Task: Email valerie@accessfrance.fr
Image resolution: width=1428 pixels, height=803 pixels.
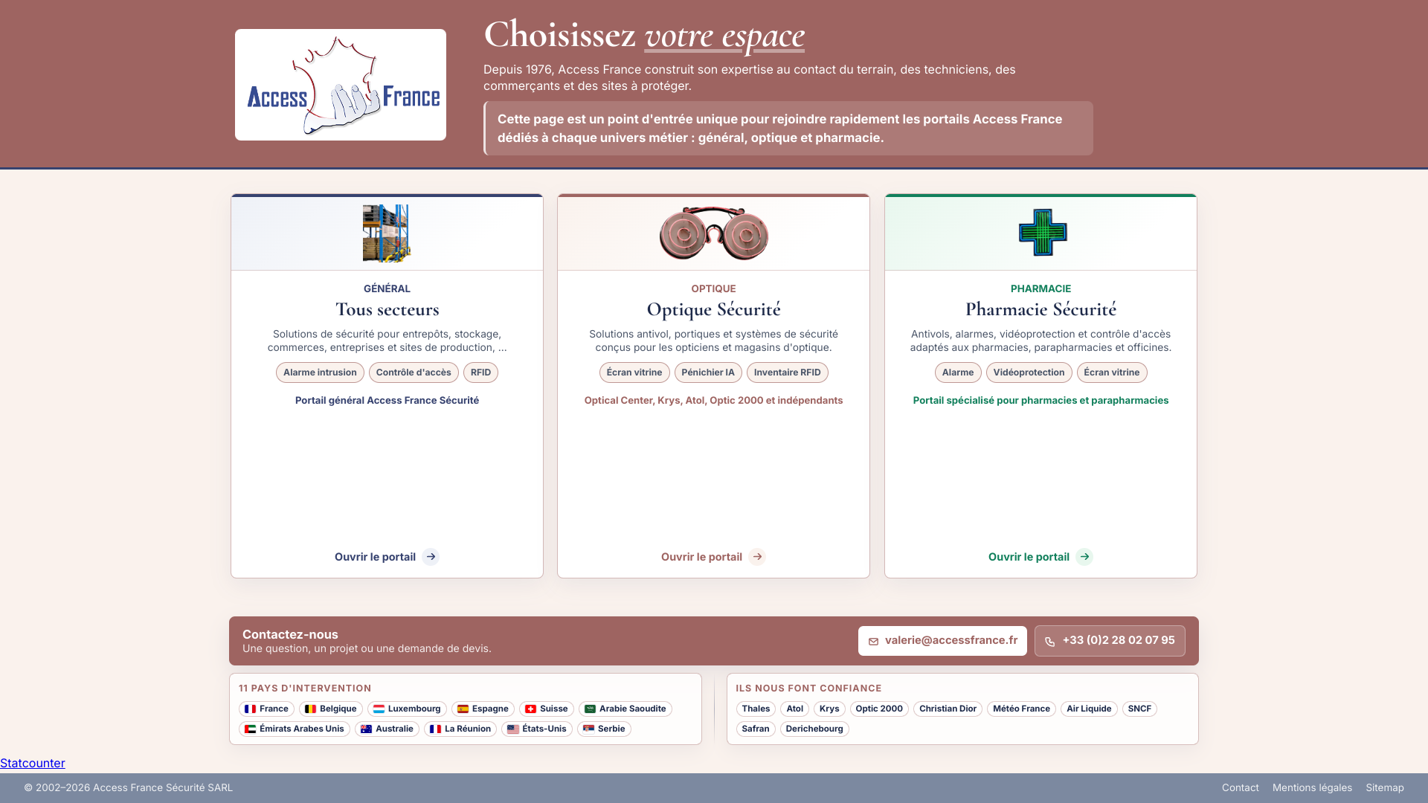Action: 942,641
